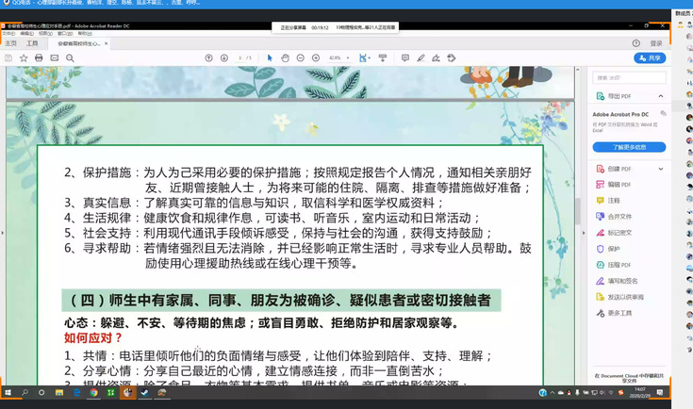Go to next page using down arrow

coord(223,58)
